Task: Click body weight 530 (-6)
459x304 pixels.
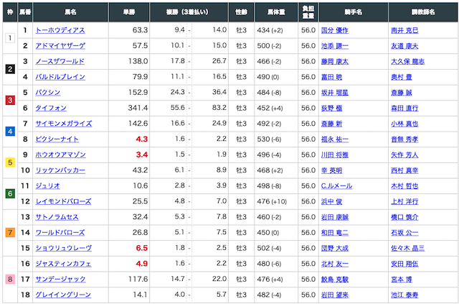Action: [269, 139]
